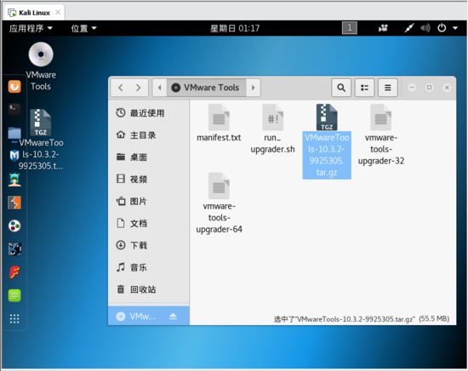Go back in file manager history
Screen dimensions: 468x371
click(121, 88)
